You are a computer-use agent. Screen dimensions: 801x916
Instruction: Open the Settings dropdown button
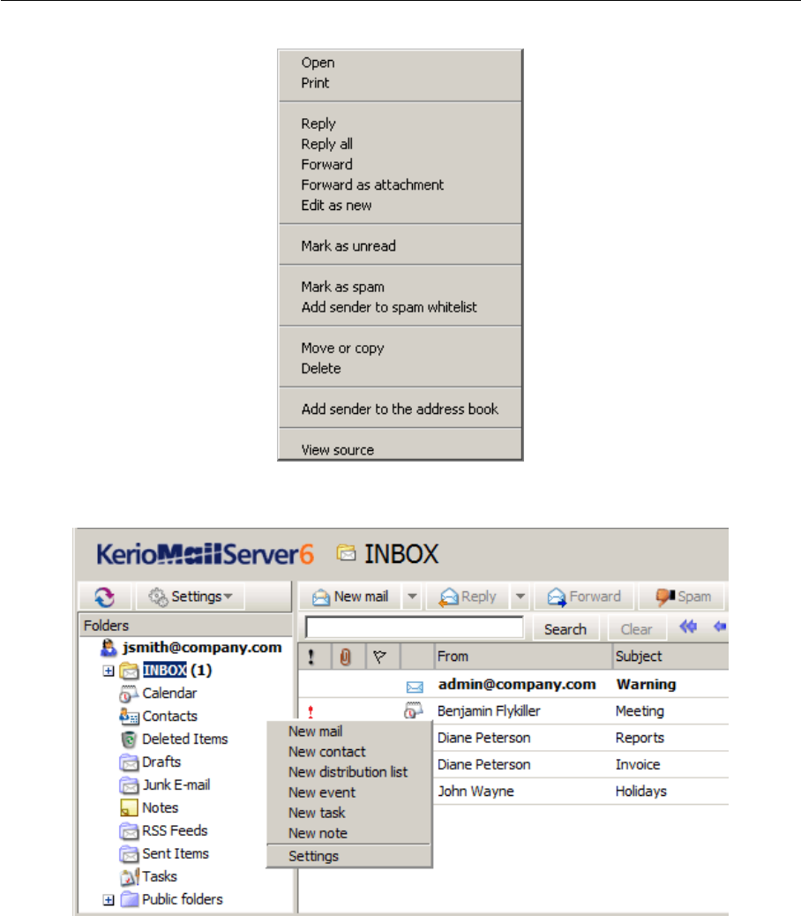pos(191,597)
